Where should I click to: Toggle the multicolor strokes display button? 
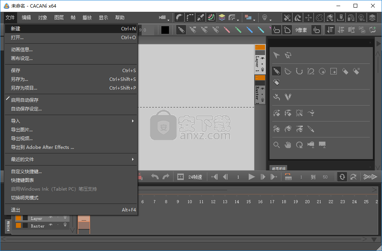(211, 17)
